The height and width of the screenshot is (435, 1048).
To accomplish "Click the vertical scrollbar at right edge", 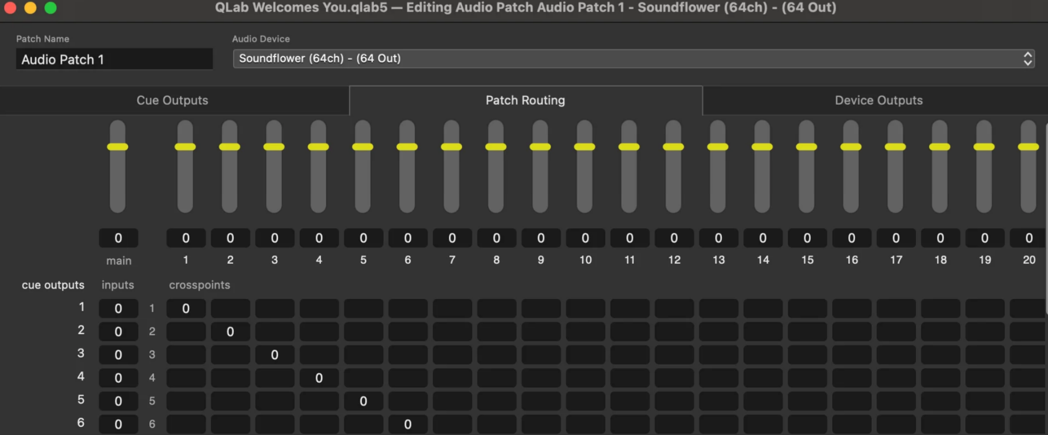I will pyautogui.click(x=1046, y=218).
